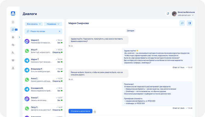Image resolution: width=205 pixels, height=117 pixels.
Task: Toggle the side panel icon in chat header
Action: (189, 23)
